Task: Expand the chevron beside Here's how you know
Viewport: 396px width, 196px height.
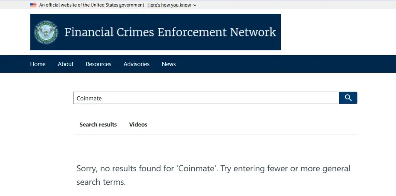Action: tap(195, 5)
